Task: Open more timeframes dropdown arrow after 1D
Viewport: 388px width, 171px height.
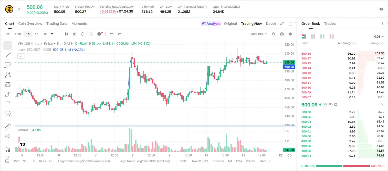Action: tap(52, 34)
